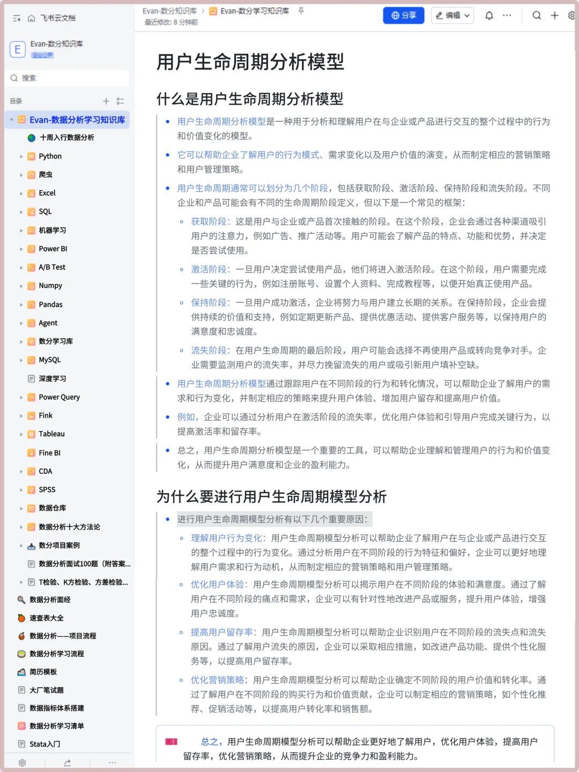Open the 数据分析十大方法论 sidebar item
This screenshot has width=579, height=772.
coord(70,527)
